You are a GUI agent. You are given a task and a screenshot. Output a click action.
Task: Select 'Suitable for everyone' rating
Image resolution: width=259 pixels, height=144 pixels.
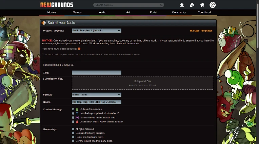[x=73, y=109]
